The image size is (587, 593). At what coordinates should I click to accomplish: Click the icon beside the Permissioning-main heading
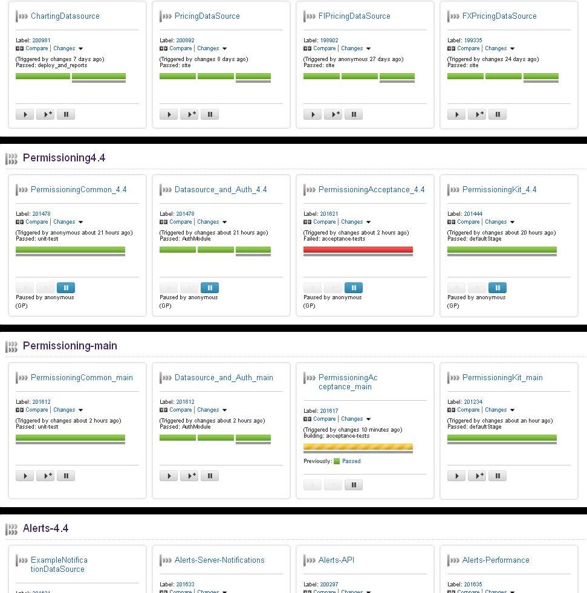[11, 346]
